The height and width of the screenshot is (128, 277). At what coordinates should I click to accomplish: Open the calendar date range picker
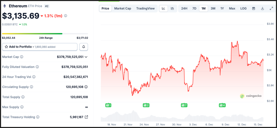coord(253,8)
